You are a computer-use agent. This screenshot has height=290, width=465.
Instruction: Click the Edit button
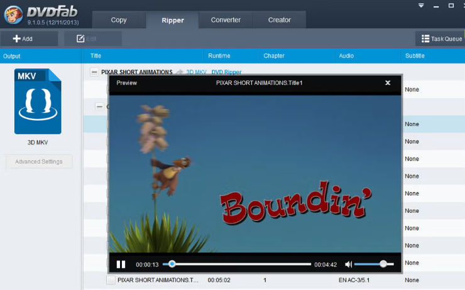pos(93,38)
